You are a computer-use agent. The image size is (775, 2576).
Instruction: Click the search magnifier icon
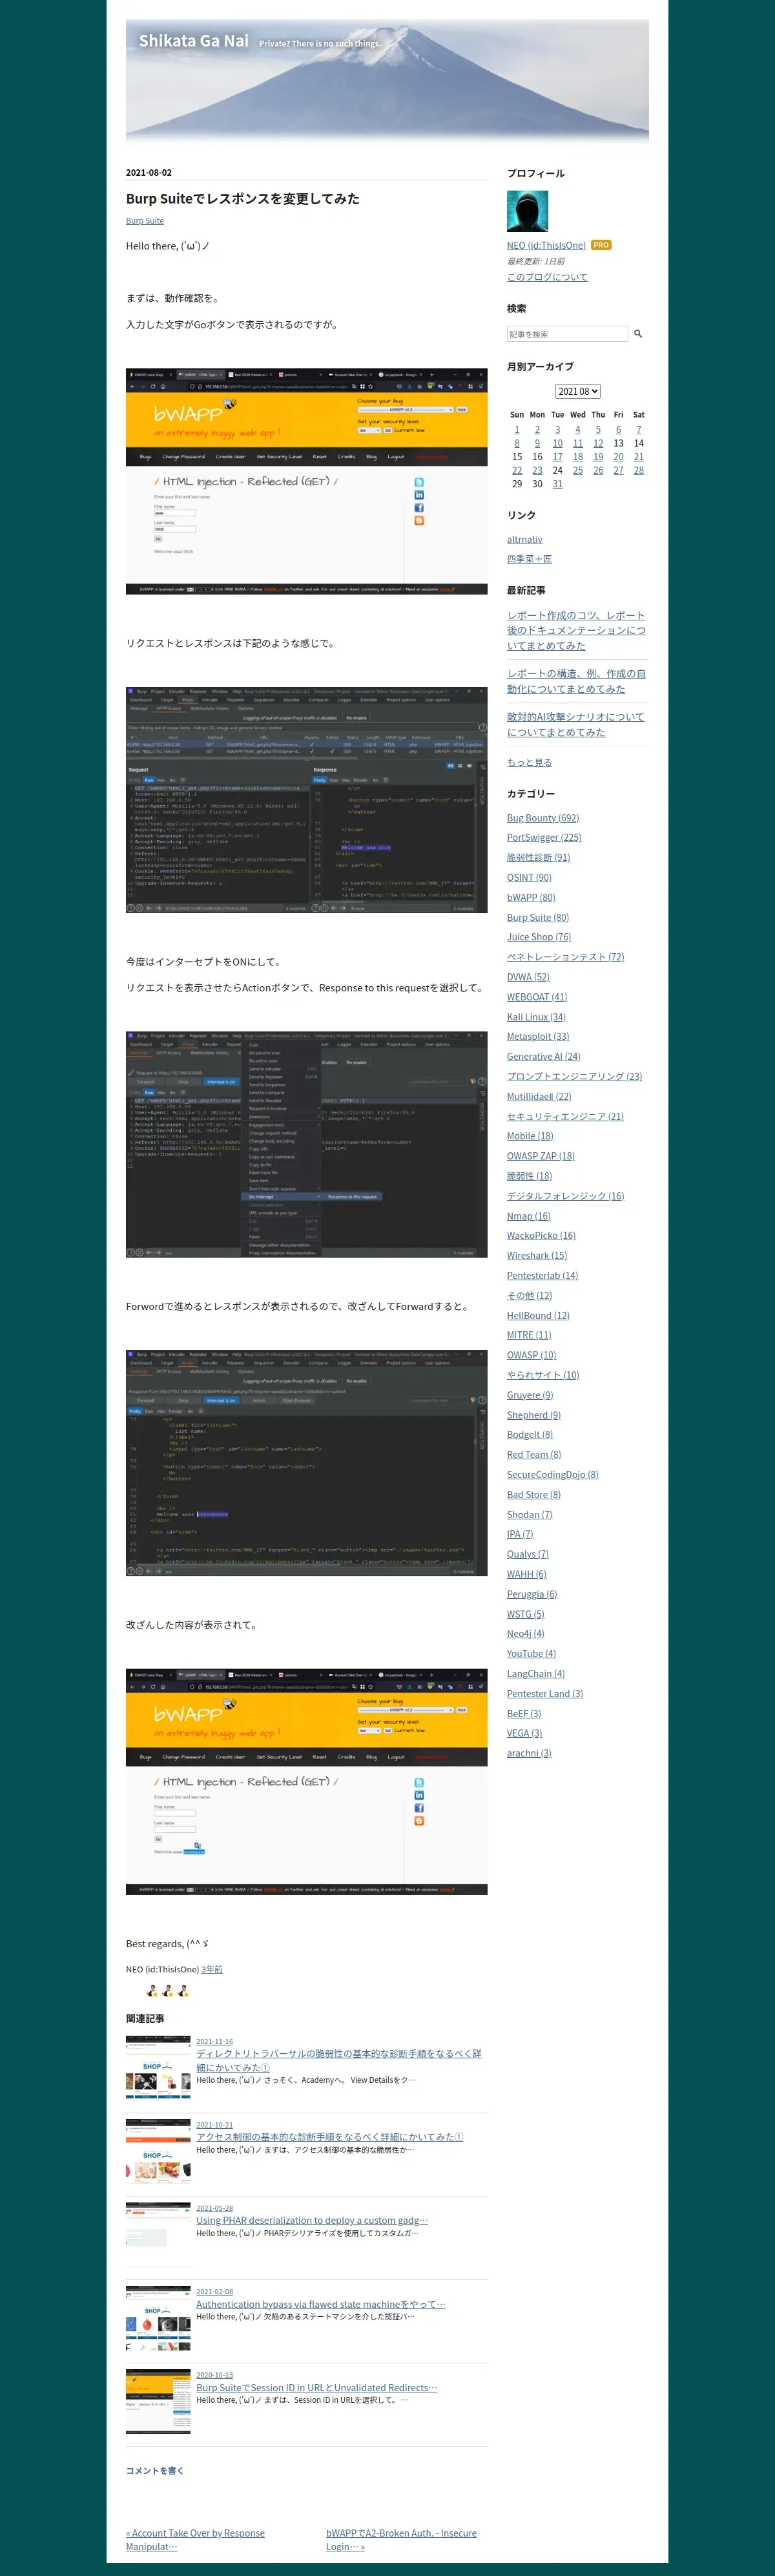pos(638,334)
